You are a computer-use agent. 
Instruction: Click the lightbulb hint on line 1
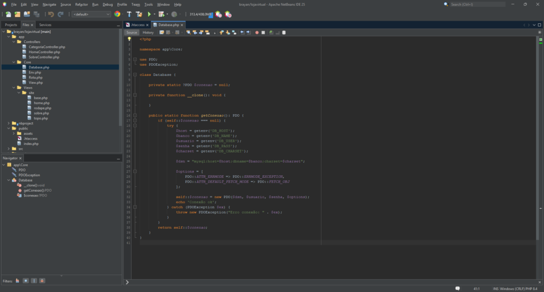[129, 39]
